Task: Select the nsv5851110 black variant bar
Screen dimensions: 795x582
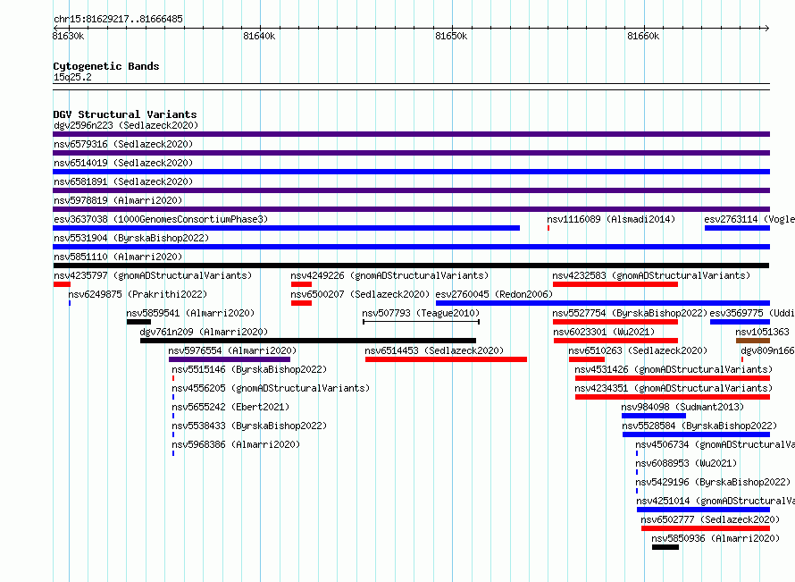Action: (x=411, y=266)
